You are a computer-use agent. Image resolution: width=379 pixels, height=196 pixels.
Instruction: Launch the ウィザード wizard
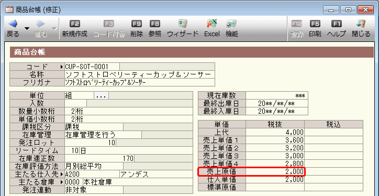click(x=183, y=28)
